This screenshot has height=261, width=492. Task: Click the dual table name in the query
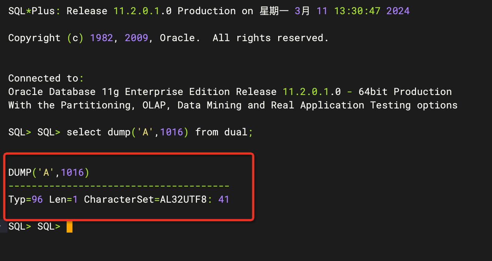236,132
